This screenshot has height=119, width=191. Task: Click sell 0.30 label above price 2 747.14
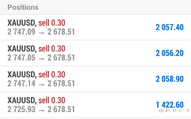click(x=52, y=75)
